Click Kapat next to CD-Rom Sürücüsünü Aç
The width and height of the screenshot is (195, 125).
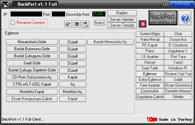(x=73, y=77)
